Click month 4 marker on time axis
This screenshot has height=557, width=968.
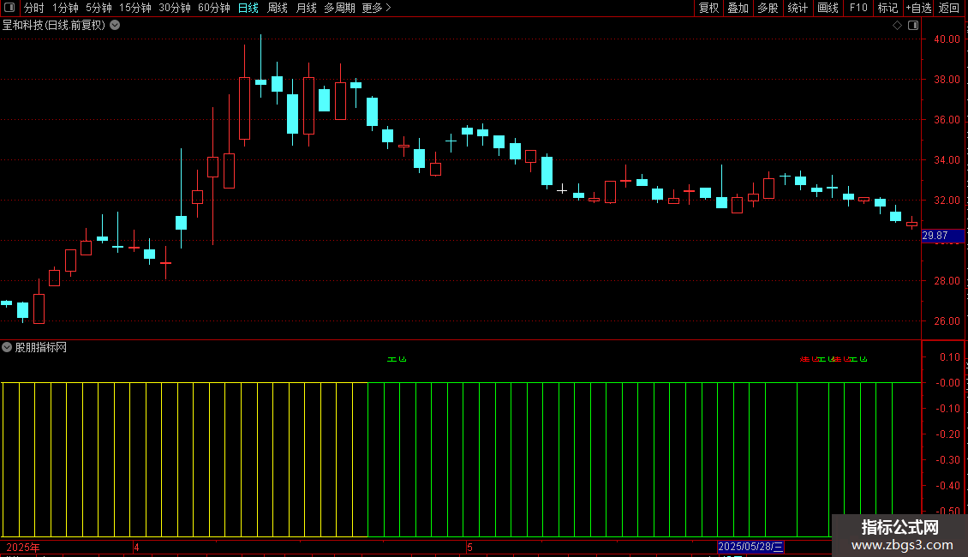point(136,547)
